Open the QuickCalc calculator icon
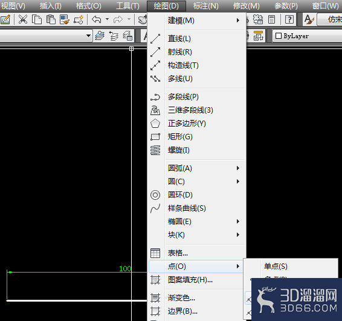Viewport: 342px width, 321px height. click(271, 19)
